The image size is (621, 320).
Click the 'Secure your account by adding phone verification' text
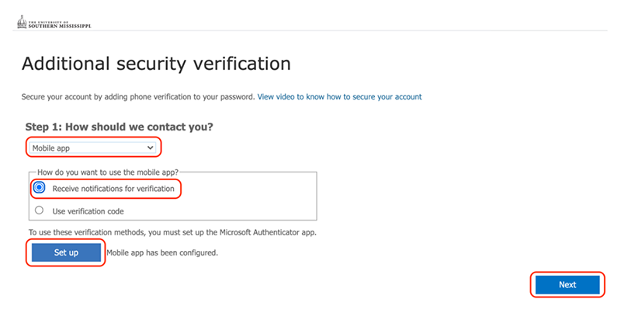coord(138,97)
